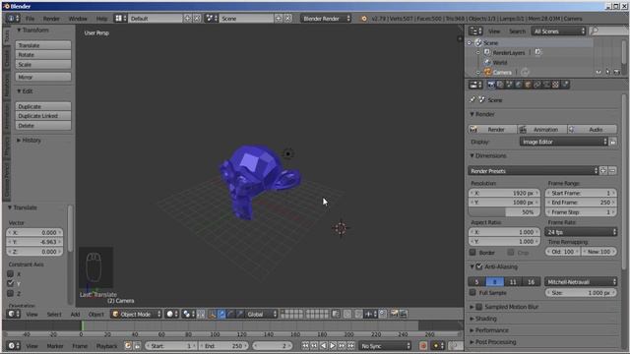The height and width of the screenshot is (354, 630).
Task: Open the Blender Render engine dropdown
Action: [326, 19]
